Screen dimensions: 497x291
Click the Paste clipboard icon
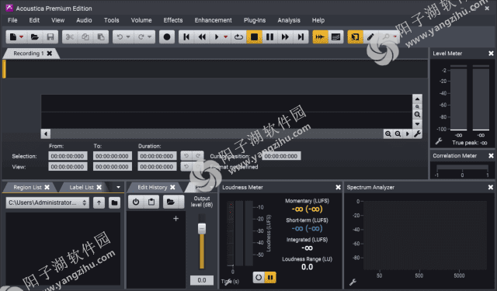[101, 37]
